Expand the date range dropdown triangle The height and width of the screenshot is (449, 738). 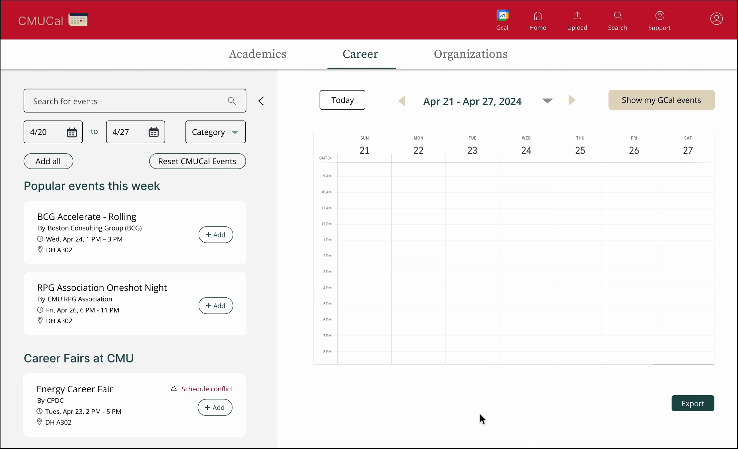(x=547, y=100)
